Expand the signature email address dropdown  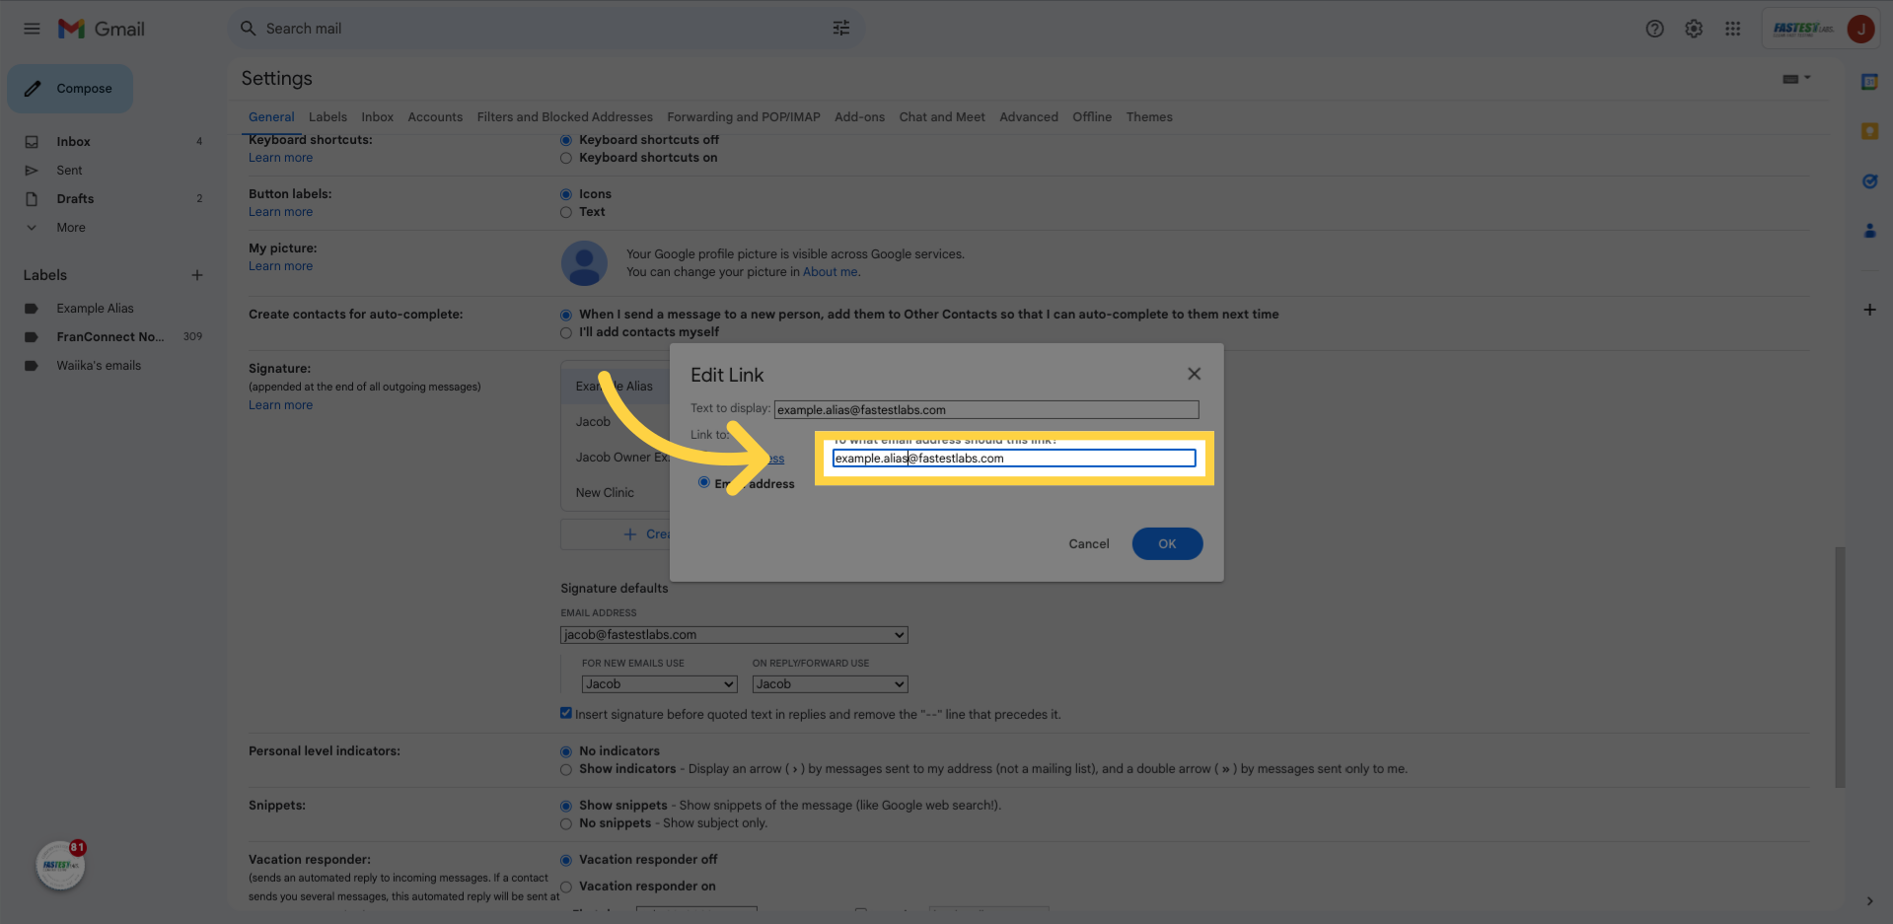pos(733,635)
